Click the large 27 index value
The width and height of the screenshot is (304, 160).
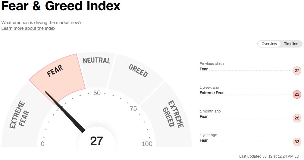(x=97, y=141)
